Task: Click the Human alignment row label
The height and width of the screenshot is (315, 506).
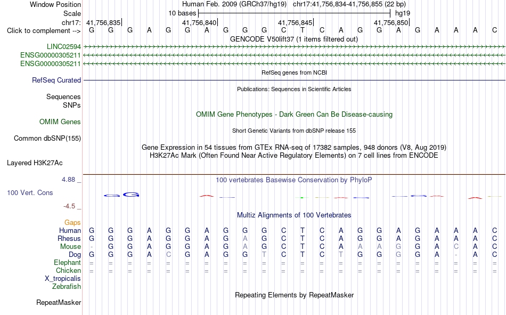Action: pos(70,230)
